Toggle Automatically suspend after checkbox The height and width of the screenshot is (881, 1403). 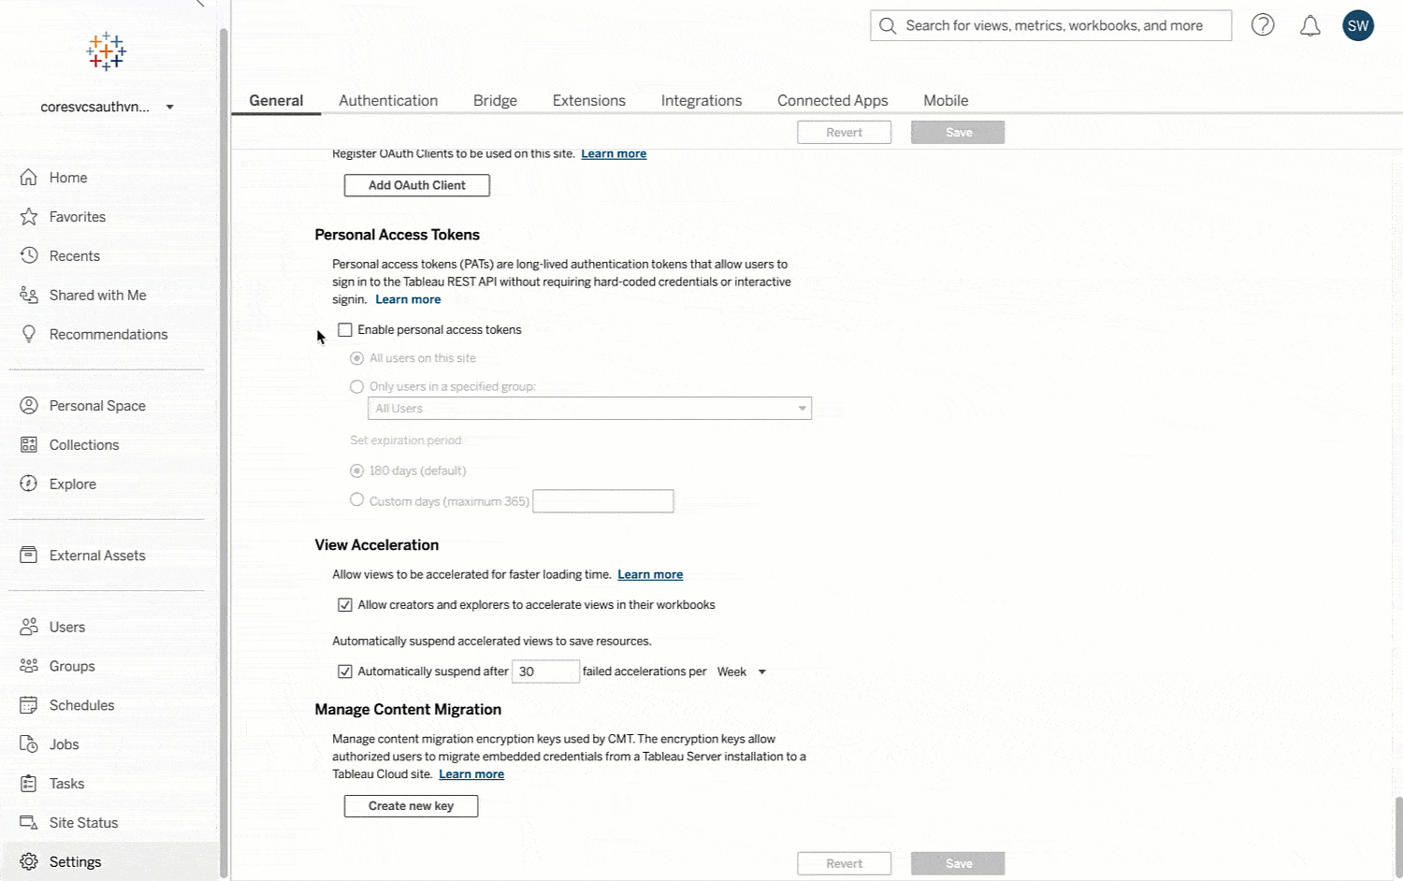click(x=345, y=672)
